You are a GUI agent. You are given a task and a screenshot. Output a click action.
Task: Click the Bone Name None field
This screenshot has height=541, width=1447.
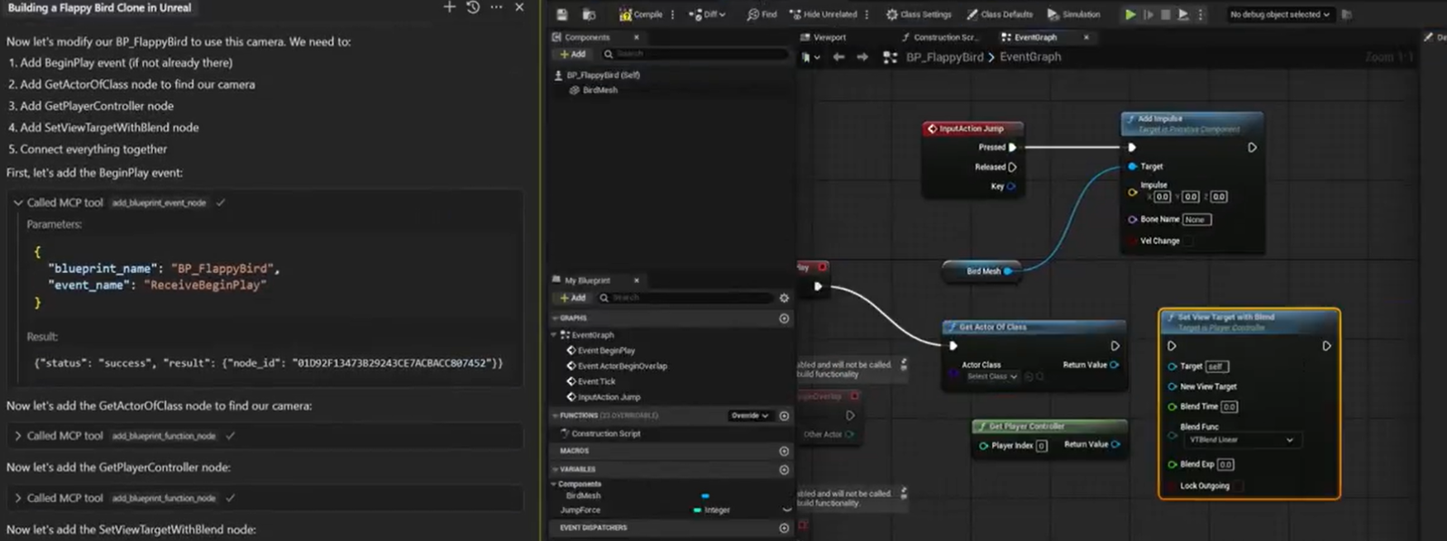(1196, 219)
